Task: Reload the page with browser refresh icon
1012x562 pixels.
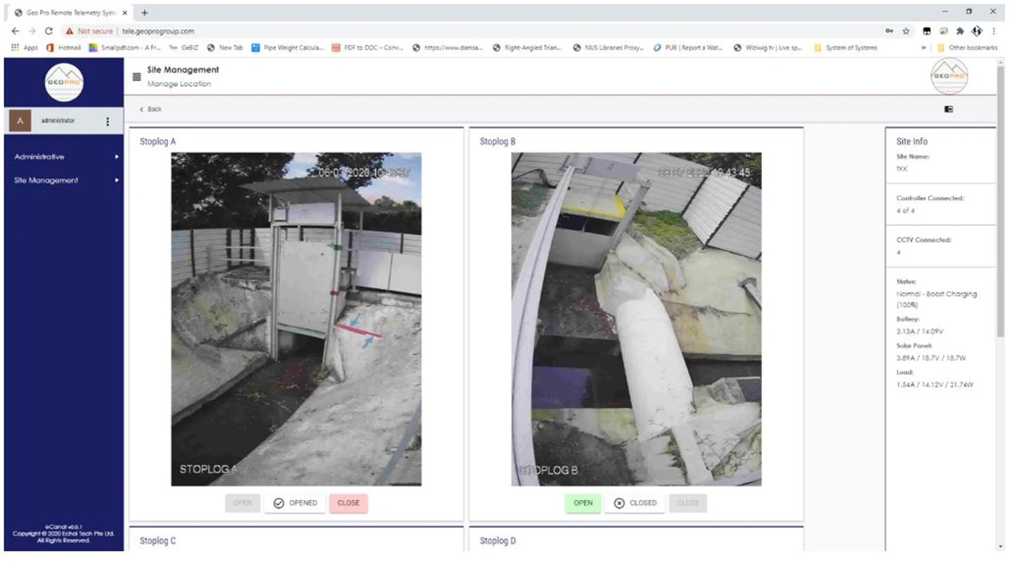Action: [49, 31]
